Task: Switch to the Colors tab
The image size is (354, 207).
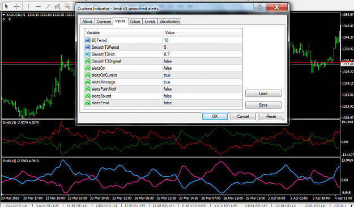Action: [x=135, y=22]
